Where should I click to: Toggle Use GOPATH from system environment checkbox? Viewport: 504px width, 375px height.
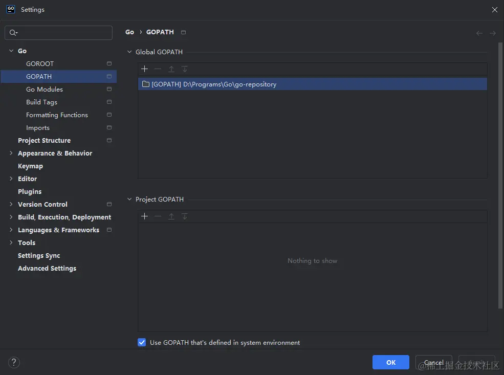(x=142, y=343)
